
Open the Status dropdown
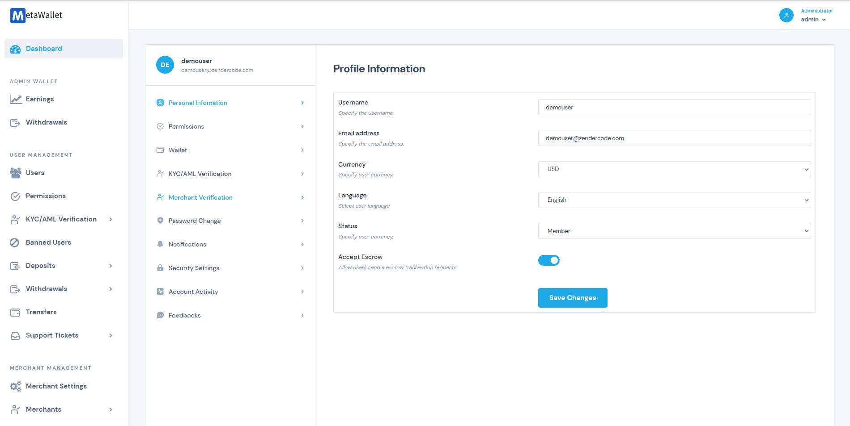tap(674, 231)
